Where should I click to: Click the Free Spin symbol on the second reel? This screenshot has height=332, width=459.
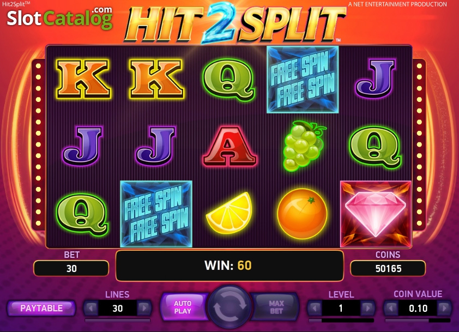(156, 214)
